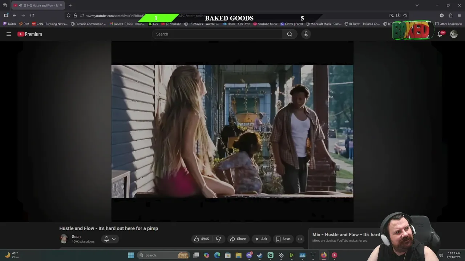Open a new tab with the plus icon
The width and height of the screenshot is (465, 261).
(70, 5)
